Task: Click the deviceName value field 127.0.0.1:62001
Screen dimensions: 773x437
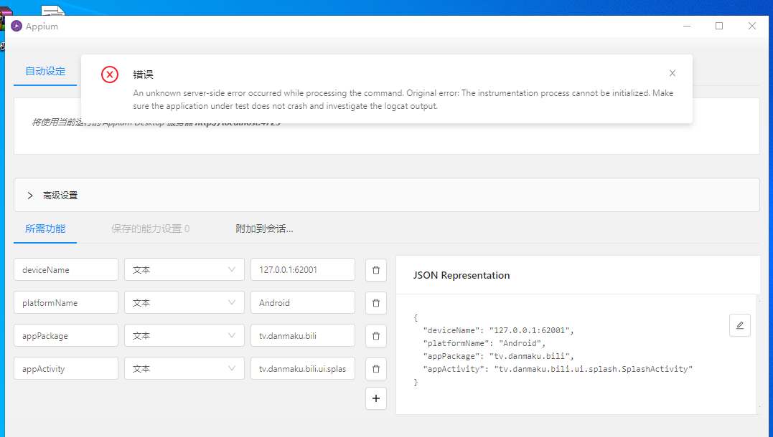Action: pyautogui.click(x=302, y=270)
